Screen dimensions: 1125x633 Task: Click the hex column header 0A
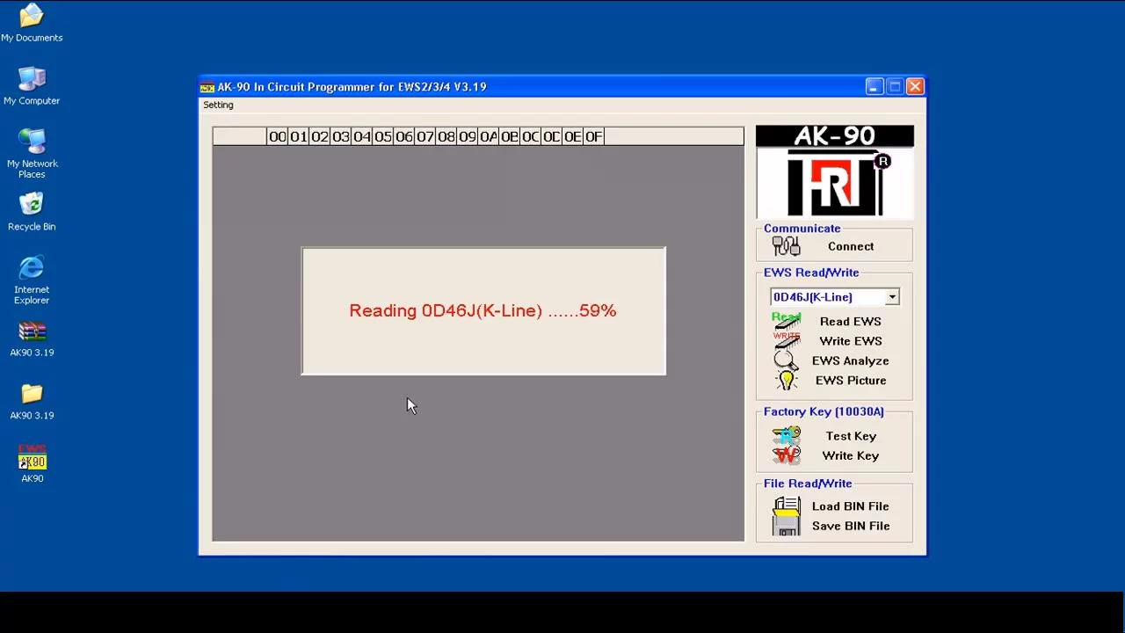[489, 136]
